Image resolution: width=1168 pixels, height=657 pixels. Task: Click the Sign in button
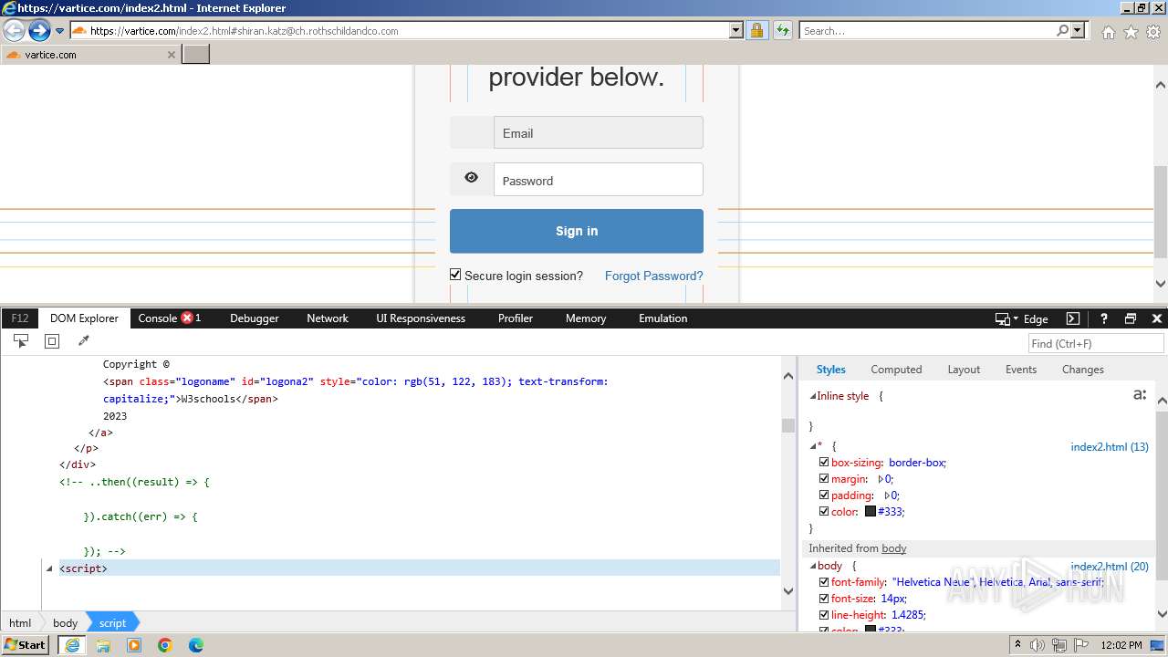pyautogui.click(x=577, y=231)
